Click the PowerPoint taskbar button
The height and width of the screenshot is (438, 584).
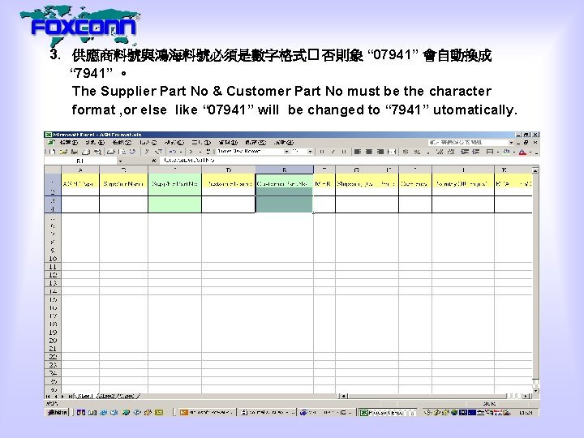coord(207,412)
